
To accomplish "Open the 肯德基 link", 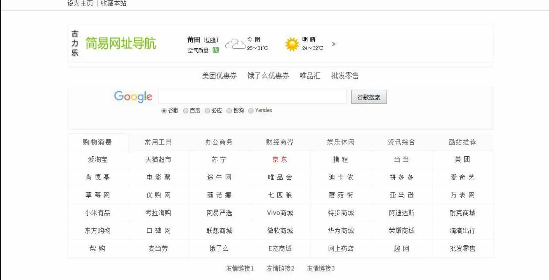I will point(98,177).
